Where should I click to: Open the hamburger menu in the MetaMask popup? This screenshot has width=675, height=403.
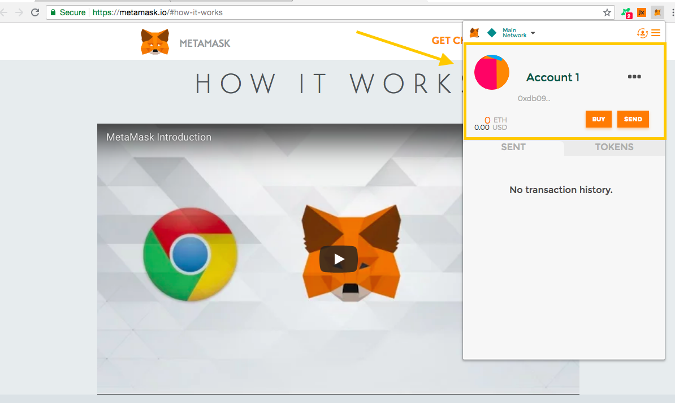click(656, 33)
